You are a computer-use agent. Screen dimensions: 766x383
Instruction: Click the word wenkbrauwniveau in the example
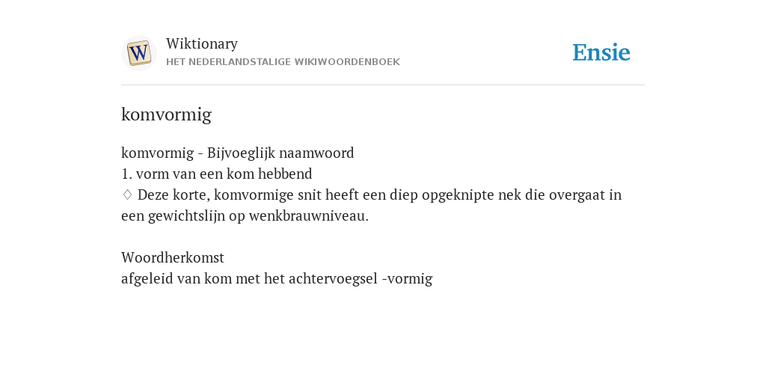pos(309,216)
